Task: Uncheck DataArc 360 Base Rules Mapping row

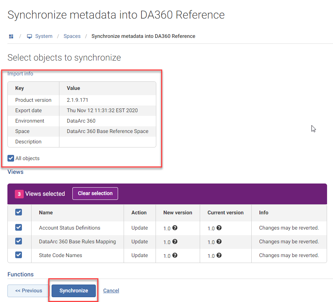Action: tap(19, 241)
